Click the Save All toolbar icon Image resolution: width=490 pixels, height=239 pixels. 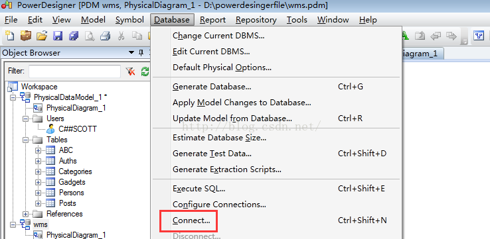tap(74, 36)
